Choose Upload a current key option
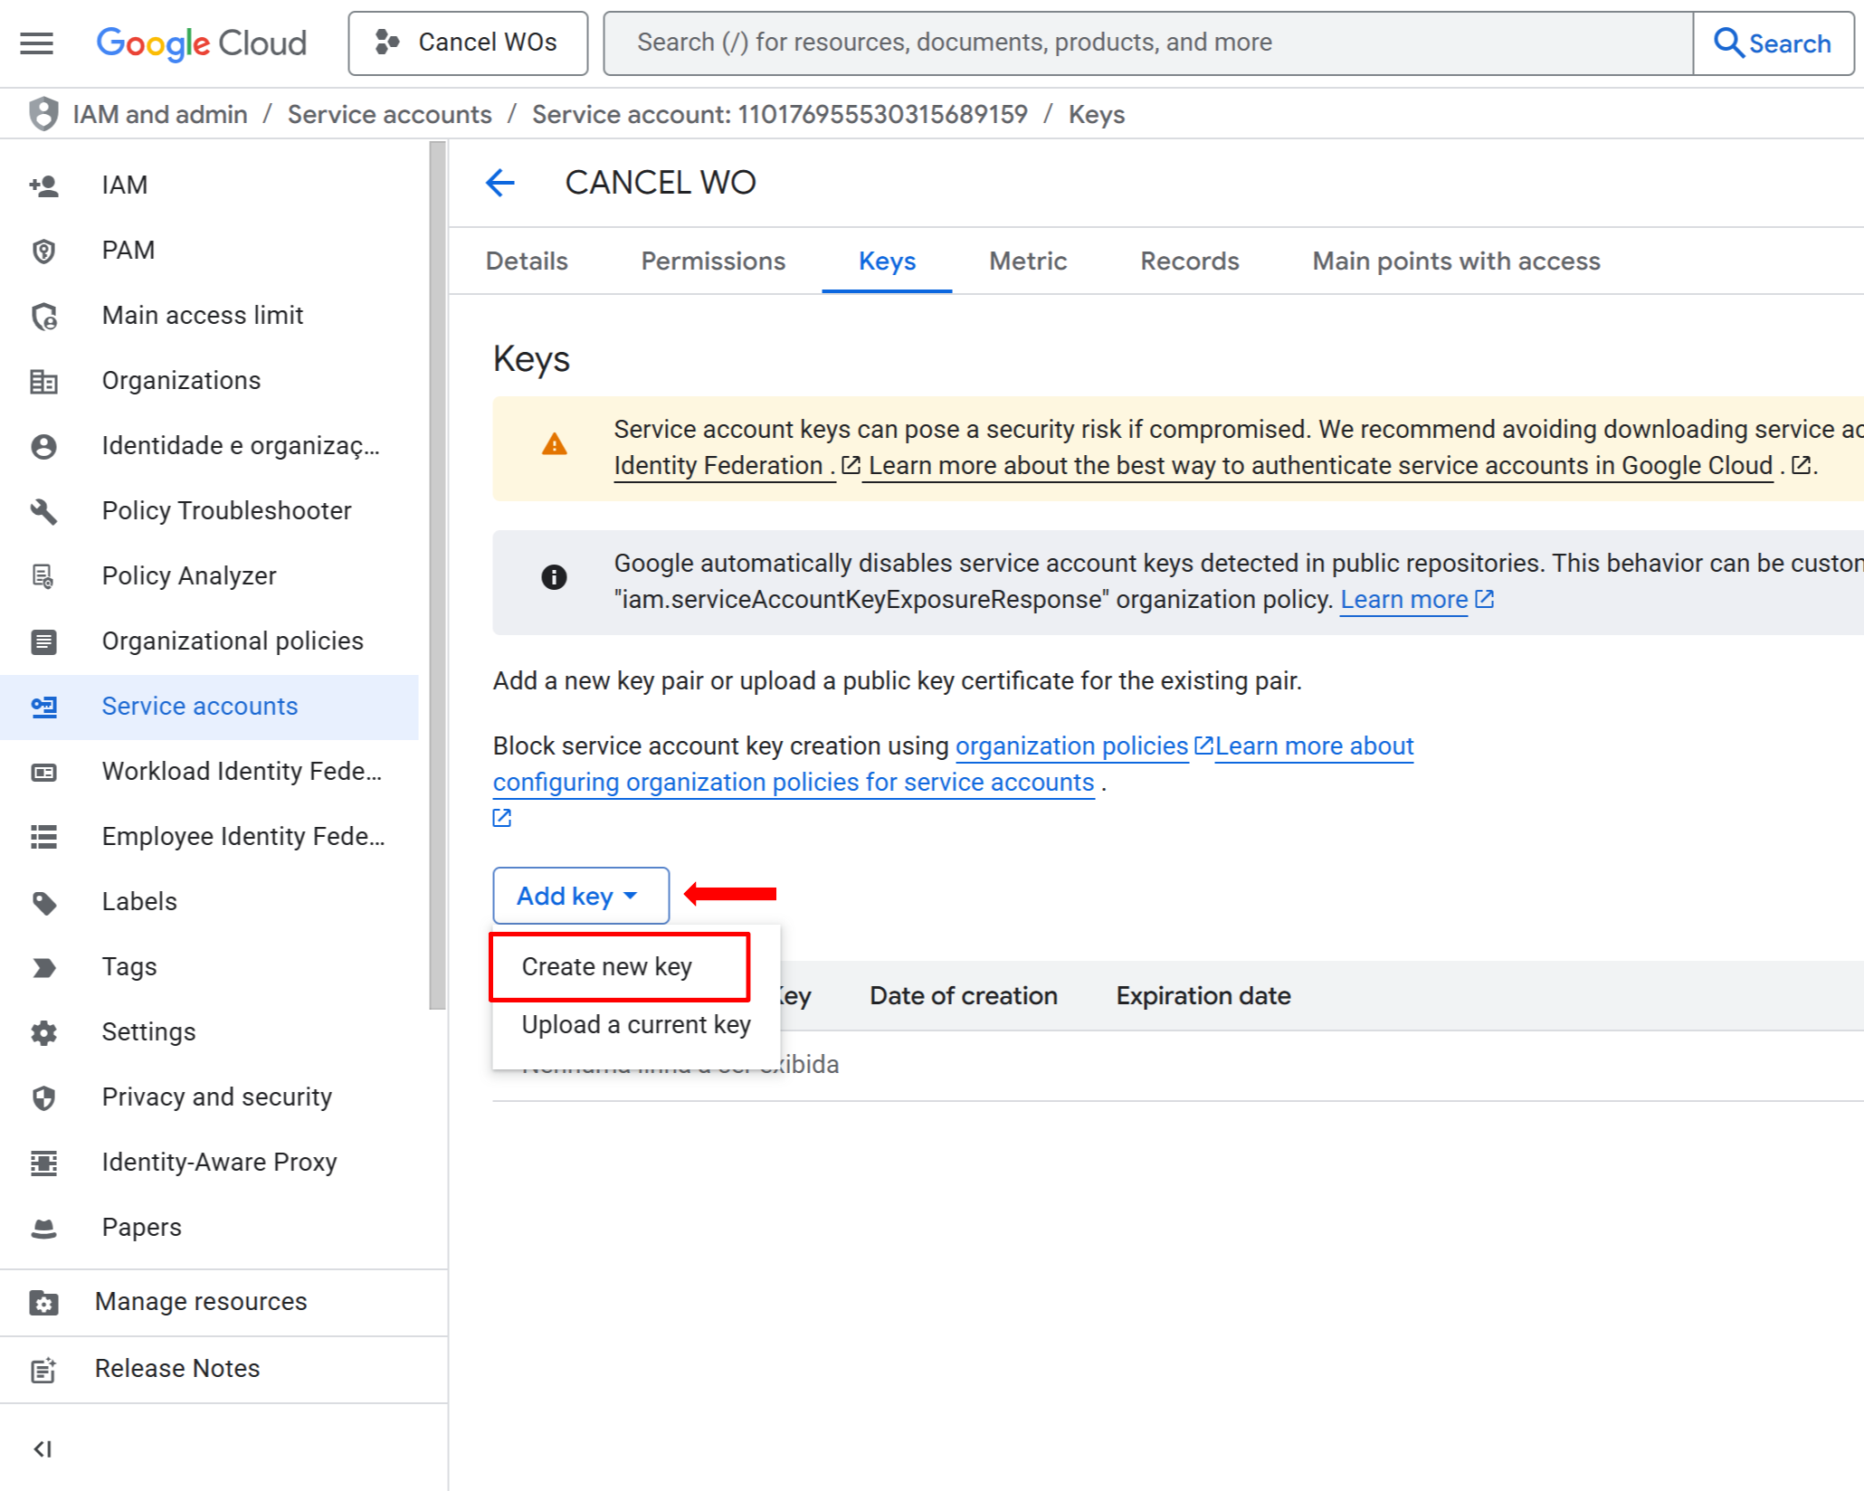The width and height of the screenshot is (1864, 1491). [635, 1024]
